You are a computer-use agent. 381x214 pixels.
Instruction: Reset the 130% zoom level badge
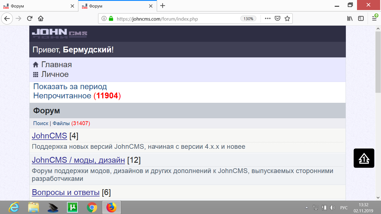point(248,19)
